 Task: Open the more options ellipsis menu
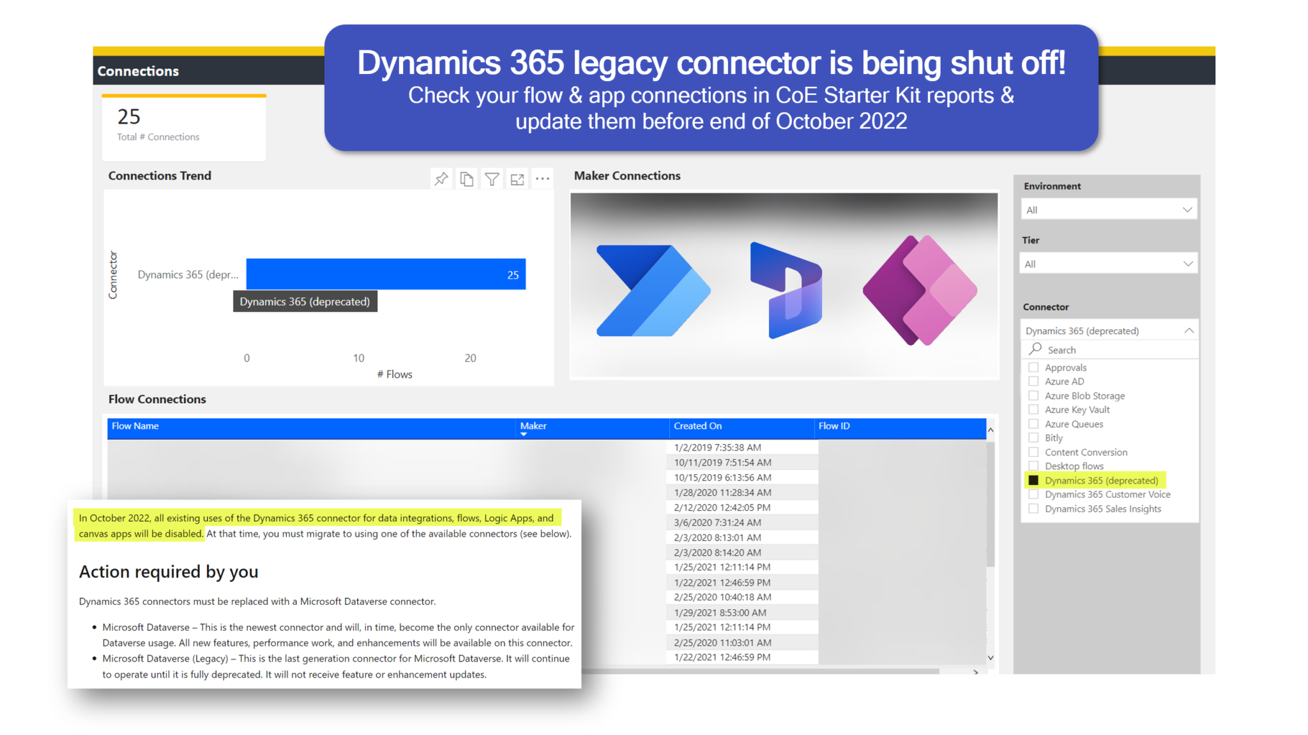[x=542, y=179]
